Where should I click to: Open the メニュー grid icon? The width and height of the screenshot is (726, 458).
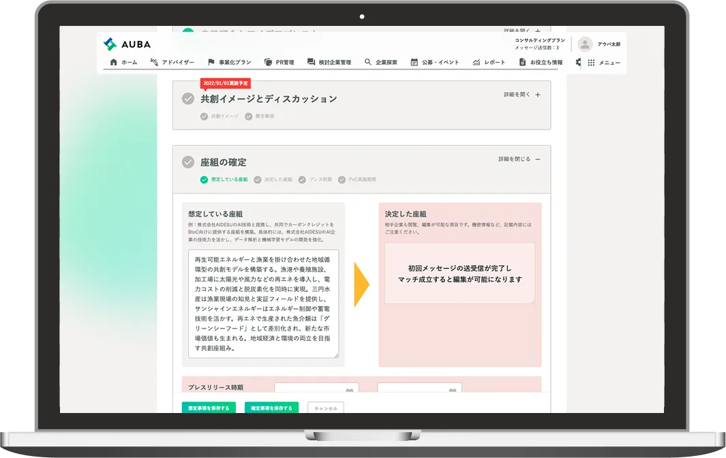(x=591, y=62)
